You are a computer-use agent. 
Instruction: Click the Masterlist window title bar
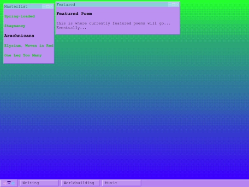[x=29, y=6]
